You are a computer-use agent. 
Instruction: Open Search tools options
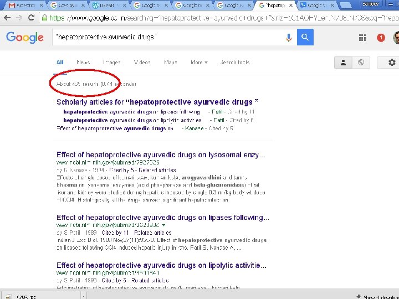coord(234,63)
